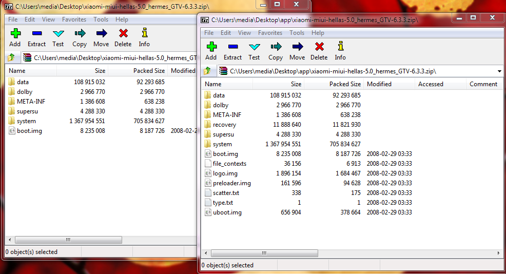Click the Move icon in the right window
This screenshot has width=506, height=274.
(297, 50)
